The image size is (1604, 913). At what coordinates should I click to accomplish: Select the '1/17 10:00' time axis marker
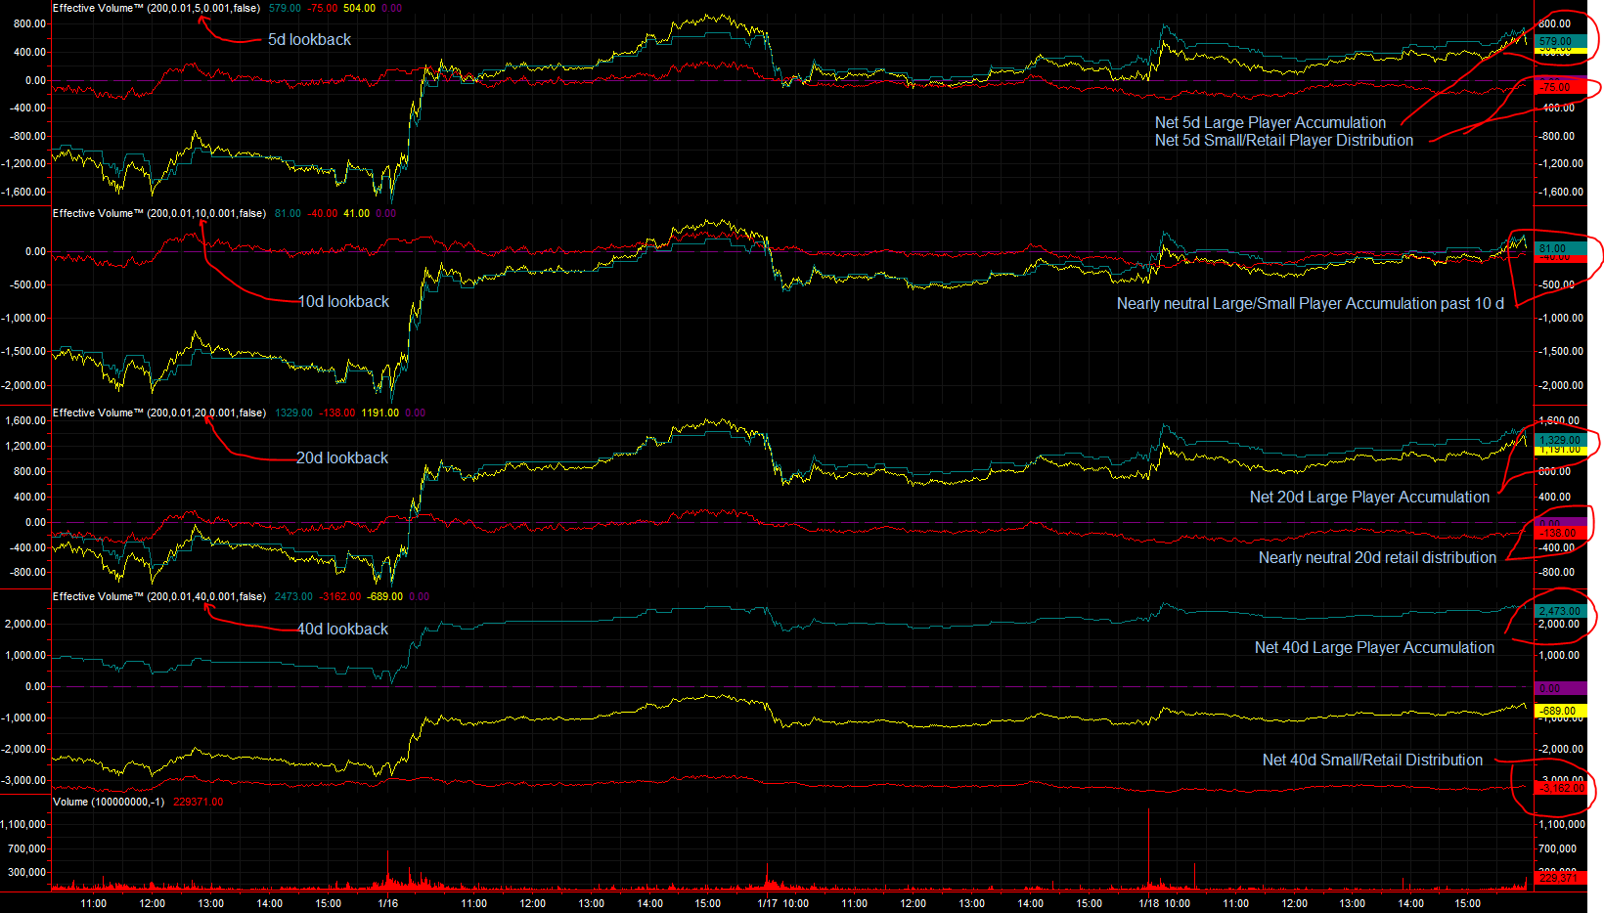click(782, 903)
